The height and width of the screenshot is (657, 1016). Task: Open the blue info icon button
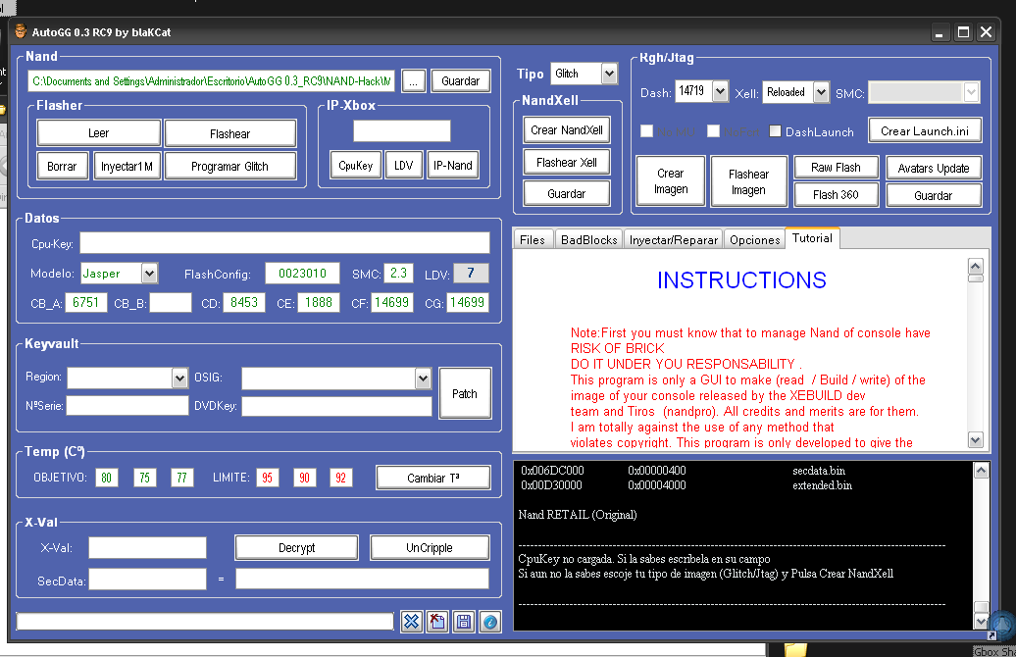pyautogui.click(x=490, y=622)
